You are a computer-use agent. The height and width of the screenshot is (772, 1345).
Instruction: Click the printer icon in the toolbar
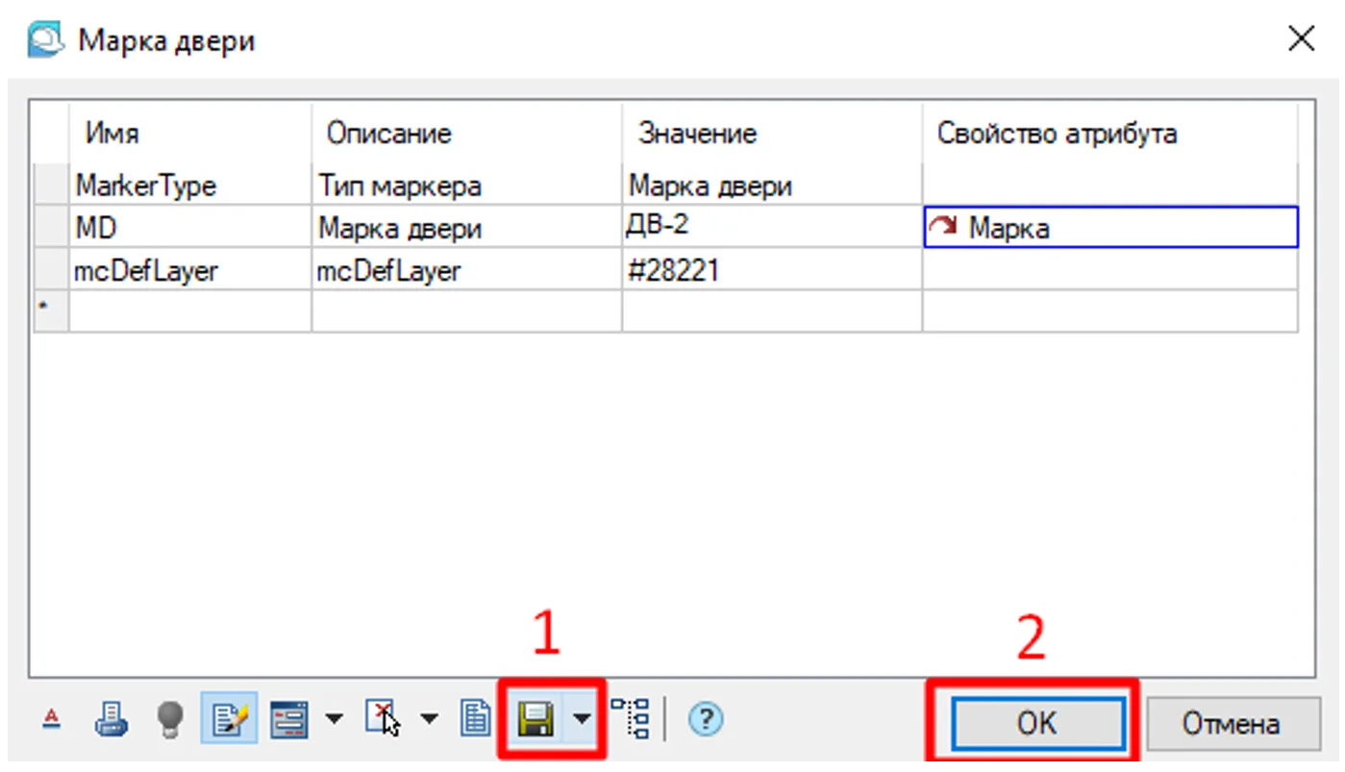(x=111, y=719)
